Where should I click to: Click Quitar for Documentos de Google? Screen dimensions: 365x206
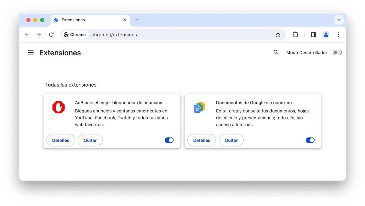[x=231, y=140]
